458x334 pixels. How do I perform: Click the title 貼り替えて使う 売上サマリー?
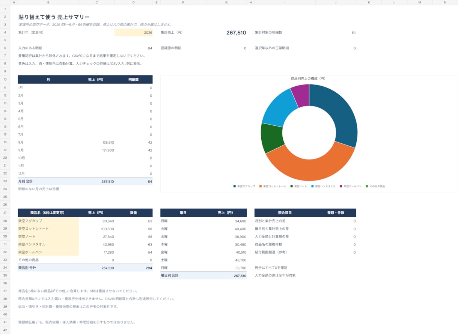(54, 17)
